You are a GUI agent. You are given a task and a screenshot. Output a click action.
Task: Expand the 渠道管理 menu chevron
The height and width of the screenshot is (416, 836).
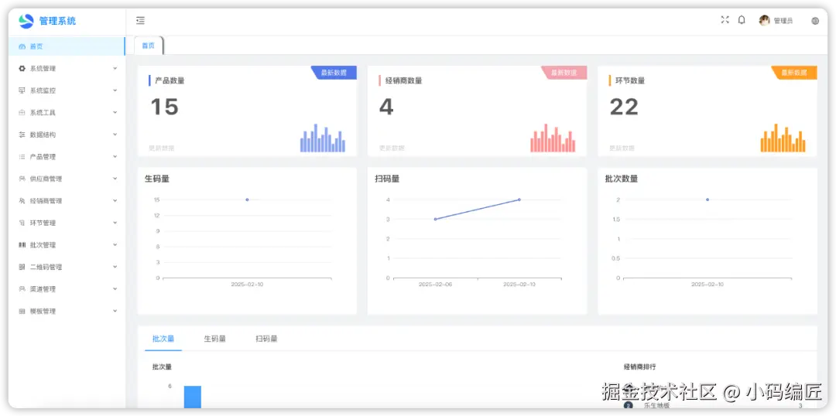point(115,288)
